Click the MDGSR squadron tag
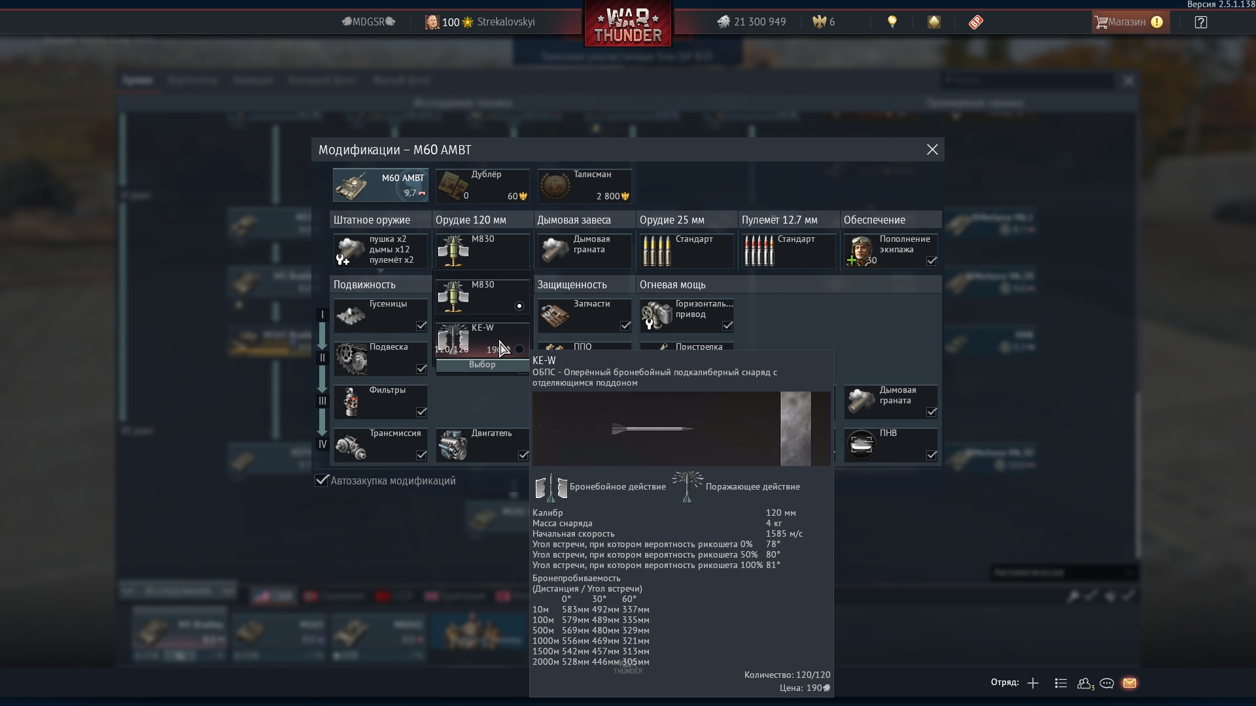This screenshot has height=706, width=1256. [x=369, y=22]
